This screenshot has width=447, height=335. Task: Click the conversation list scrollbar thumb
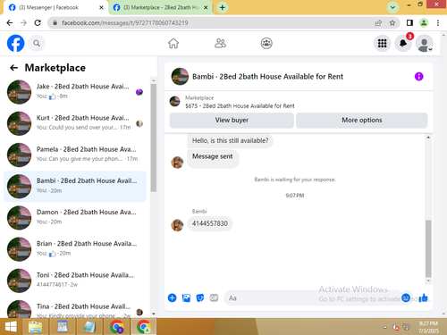154,138
